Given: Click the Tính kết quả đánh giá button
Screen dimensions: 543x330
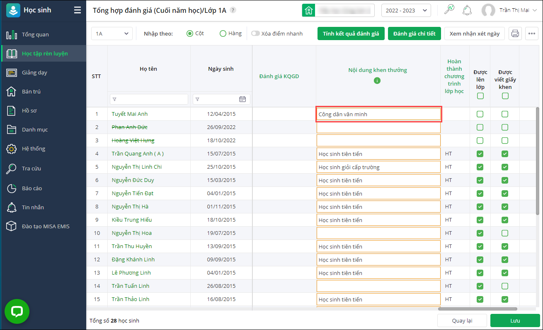Looking at the screenshot, I should coord(351,33).
